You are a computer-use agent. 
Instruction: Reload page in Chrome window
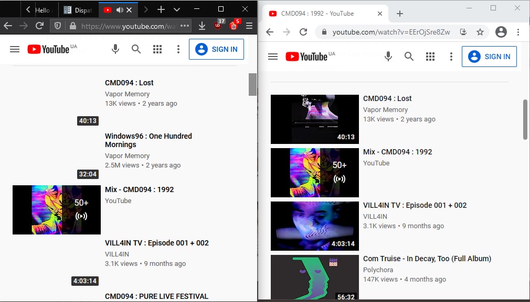click(x=303, y=32)
